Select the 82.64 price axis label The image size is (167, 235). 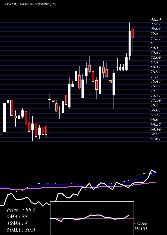[156, 57]
